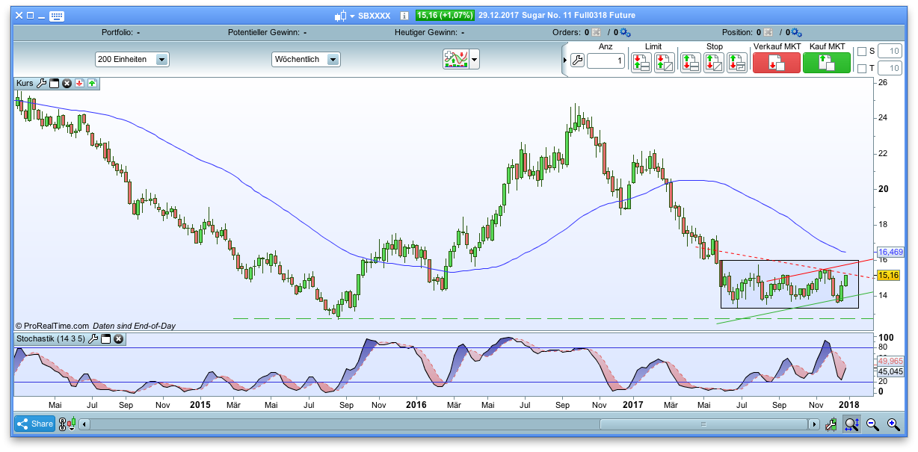Enable the S checkbox in the trading toolbar
Image resolution: width=918 pixels, height=452 pixels.
tap(862, 50)
